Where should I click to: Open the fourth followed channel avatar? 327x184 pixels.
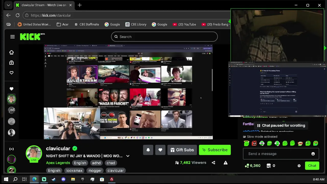(x=11, y=133)
